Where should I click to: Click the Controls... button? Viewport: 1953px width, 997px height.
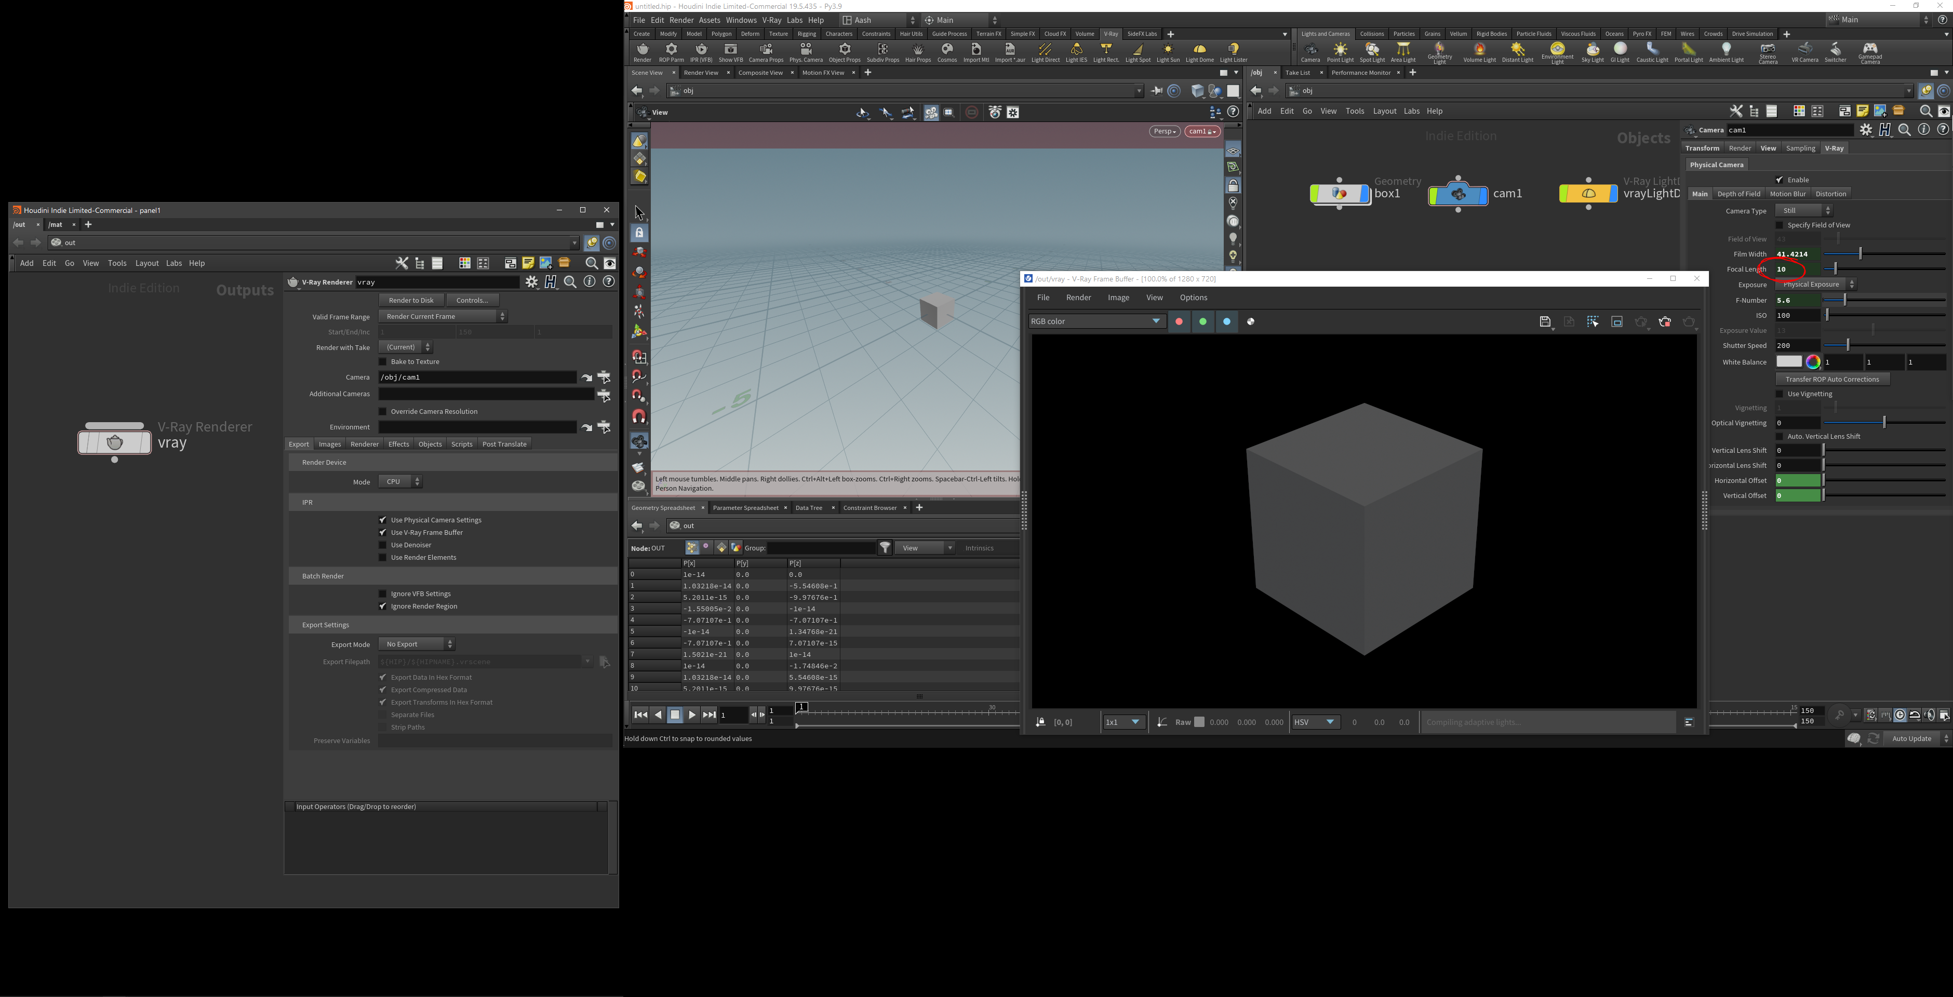coord(472,301)
